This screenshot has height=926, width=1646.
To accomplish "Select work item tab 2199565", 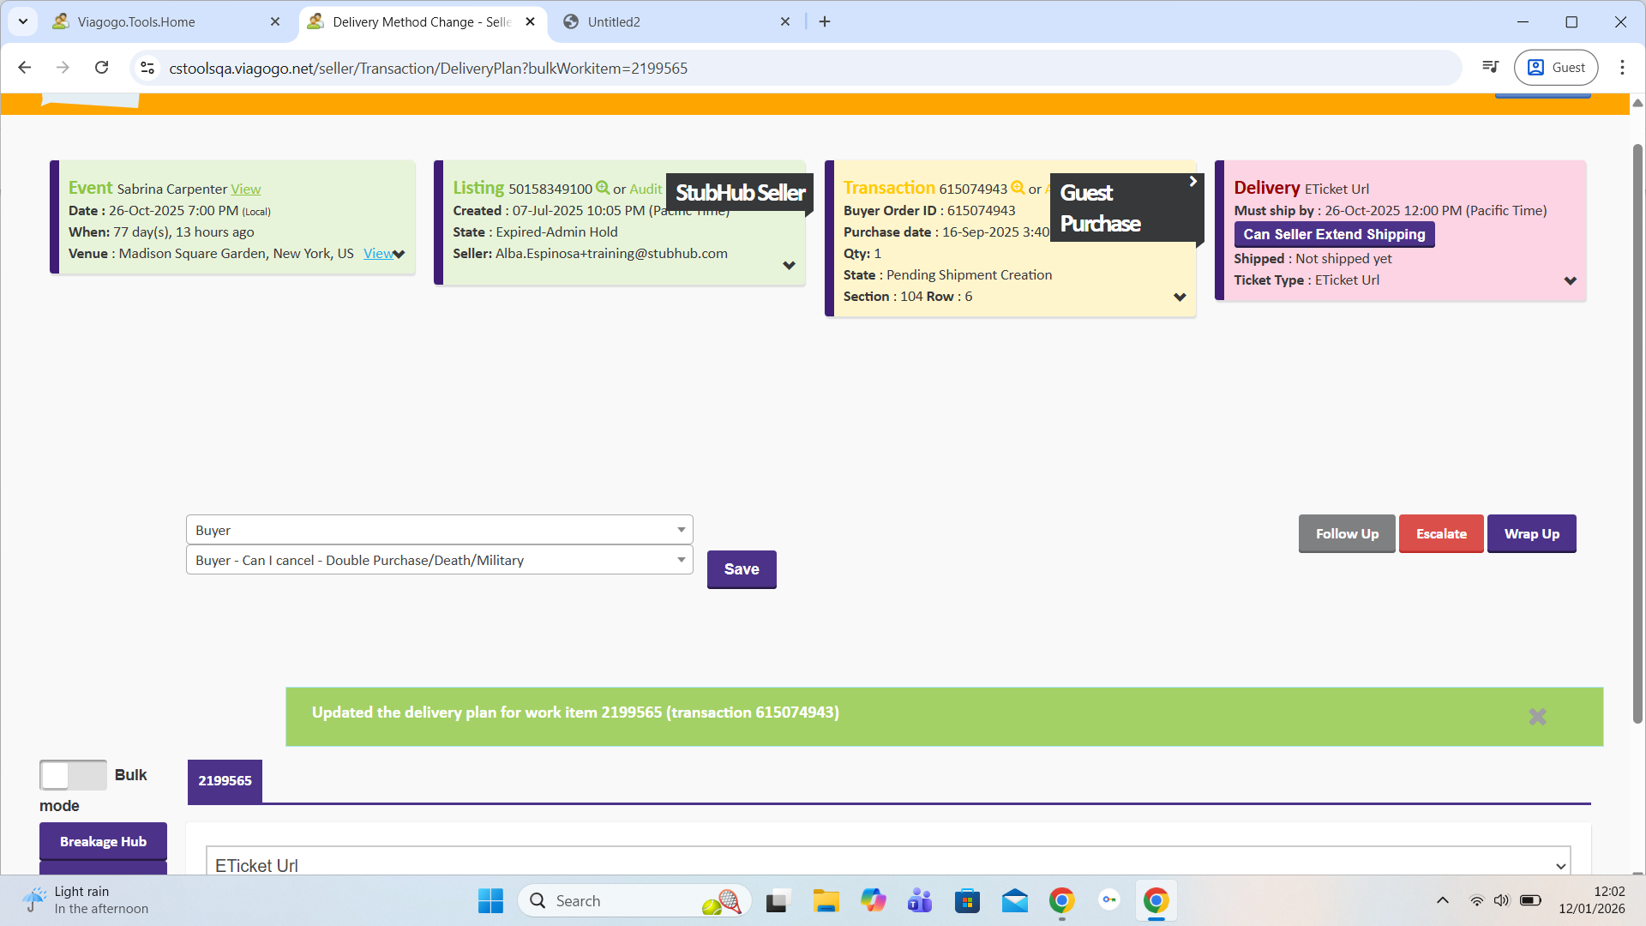I will (225, 781).
